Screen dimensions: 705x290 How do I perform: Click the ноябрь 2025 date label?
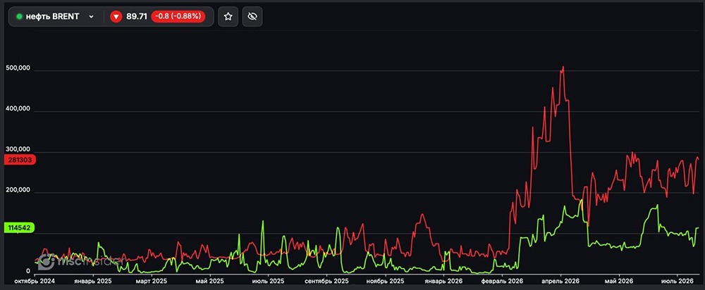pos(386,282)
